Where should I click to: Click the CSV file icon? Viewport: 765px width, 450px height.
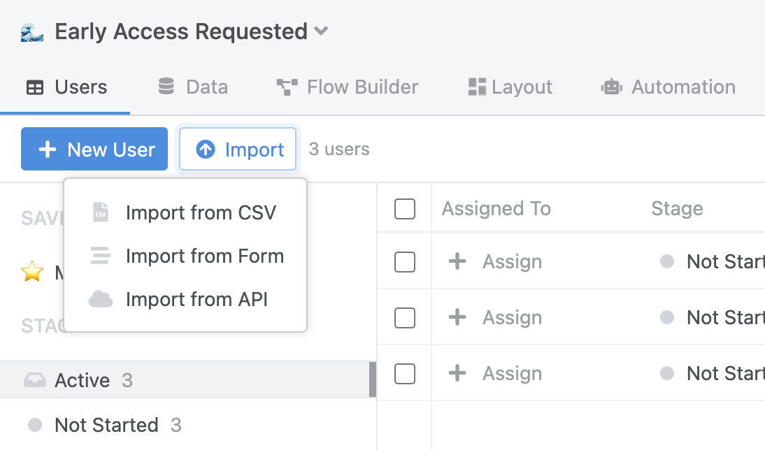click(x=101, y=212)
